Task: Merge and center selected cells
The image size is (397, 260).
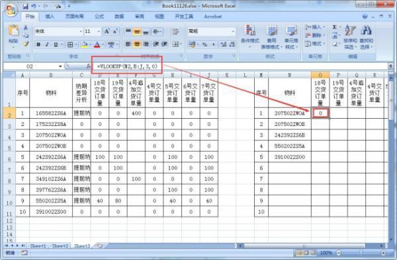Action: click(x=175, y=44)
